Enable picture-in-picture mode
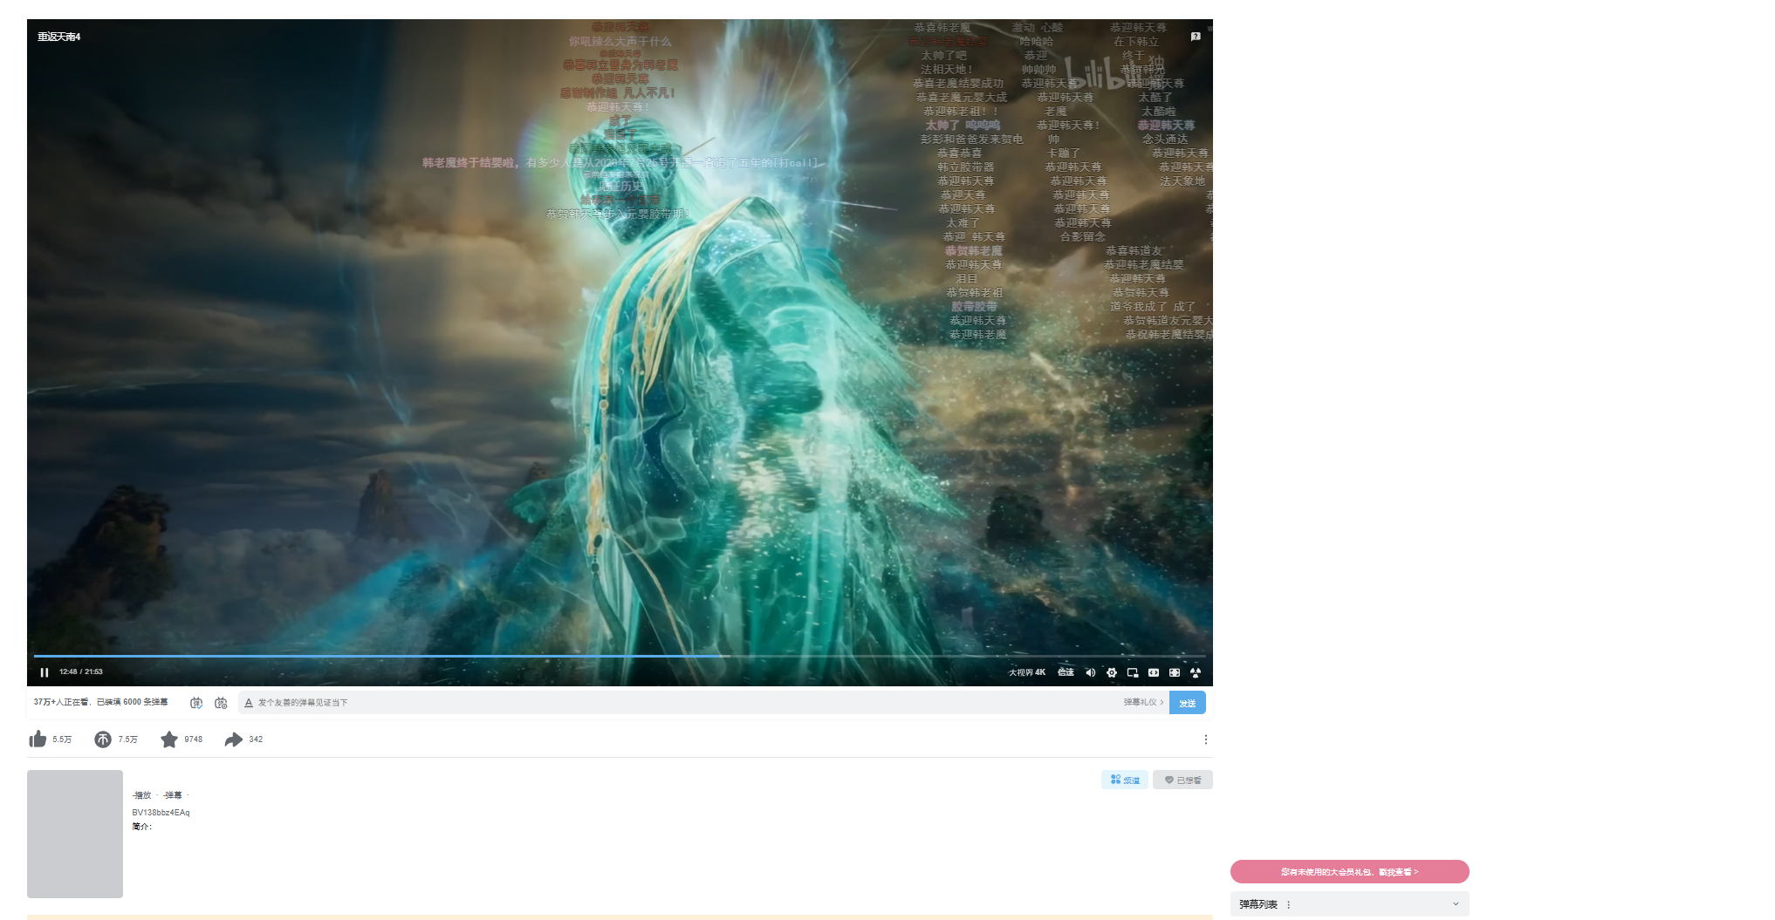This screenshot has width=1775, height=920. 1133,672
